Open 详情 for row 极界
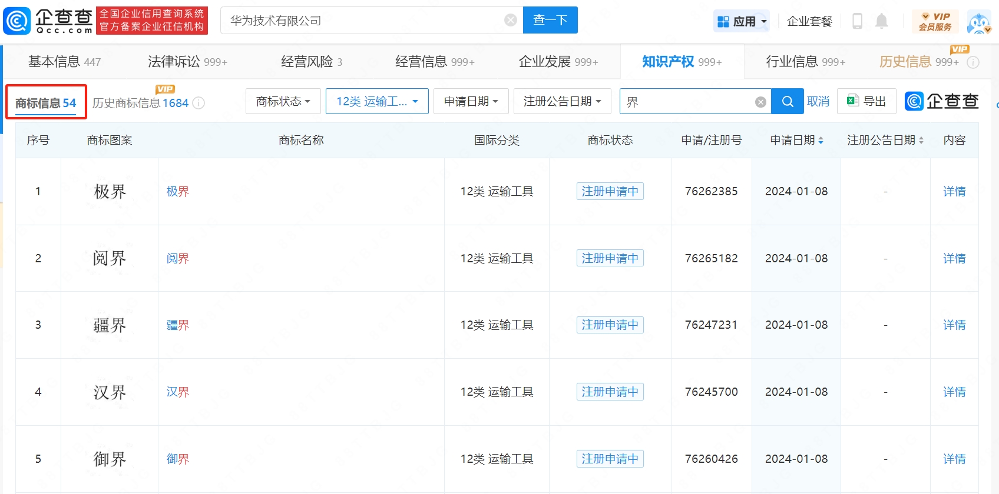This screenshot has width=999, height=494. pos(954,191)
